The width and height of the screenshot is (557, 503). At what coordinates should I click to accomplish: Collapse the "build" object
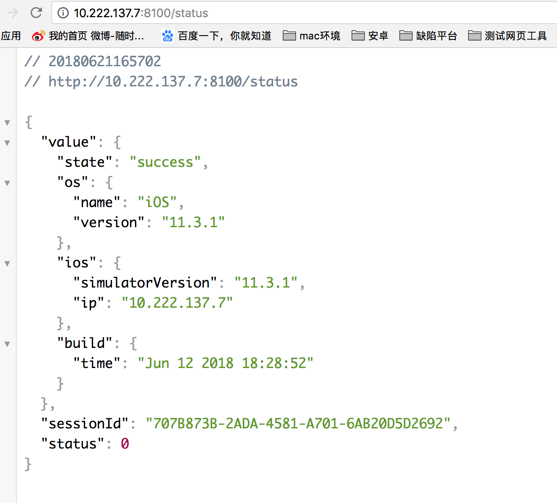coord(7,344)
